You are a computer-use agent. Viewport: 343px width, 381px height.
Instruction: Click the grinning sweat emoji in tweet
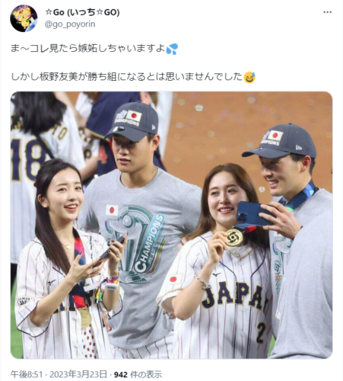click(249, 78)
